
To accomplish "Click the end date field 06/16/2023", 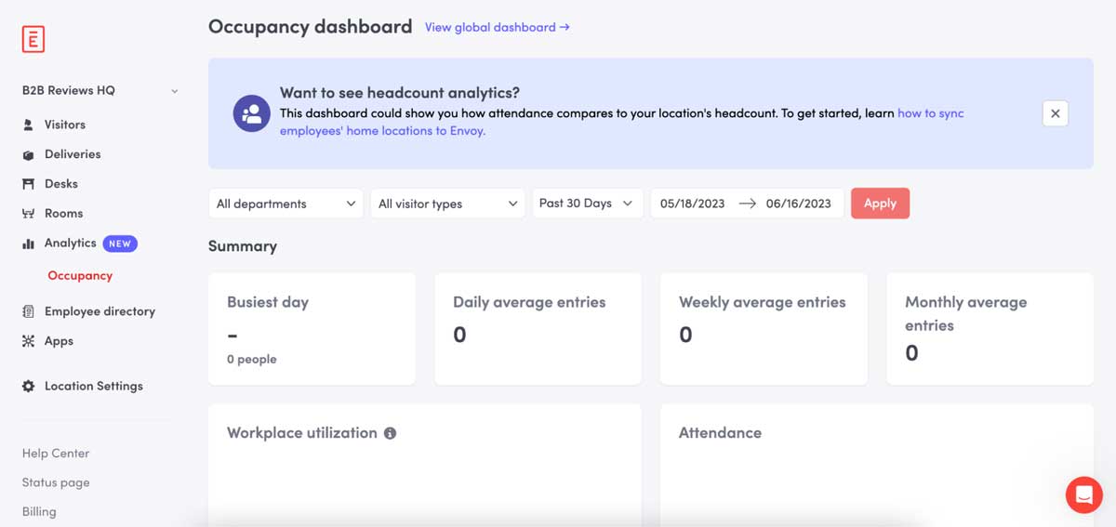I will click(799, 204).
